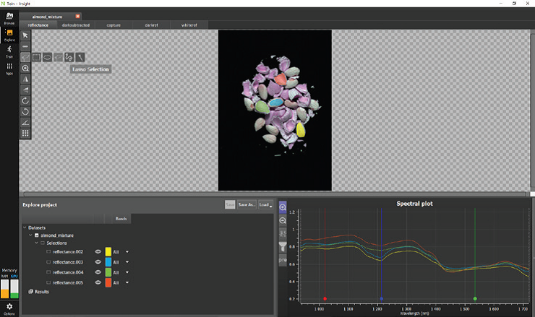Click the yellow color swatch for reflectance.002
The height and width of the screenshot is (317, 535).
[108, 251]
